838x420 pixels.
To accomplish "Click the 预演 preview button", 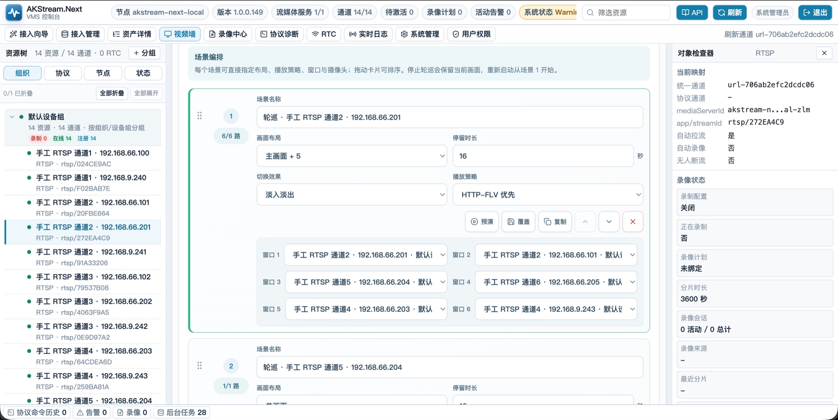I will tap(482, 222).
